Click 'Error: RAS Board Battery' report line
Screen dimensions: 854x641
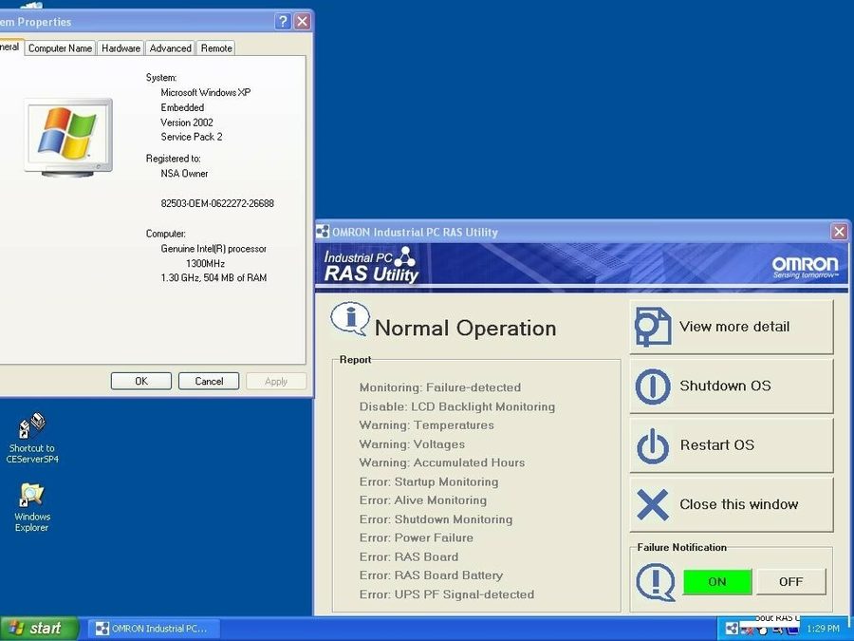coord(431,575)
